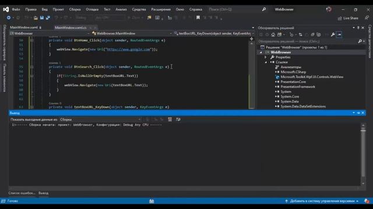Viewport: 373px width, 209px height.
Task: Open the Окно menu
Action: pyautogui.click(x=180, y=9)
